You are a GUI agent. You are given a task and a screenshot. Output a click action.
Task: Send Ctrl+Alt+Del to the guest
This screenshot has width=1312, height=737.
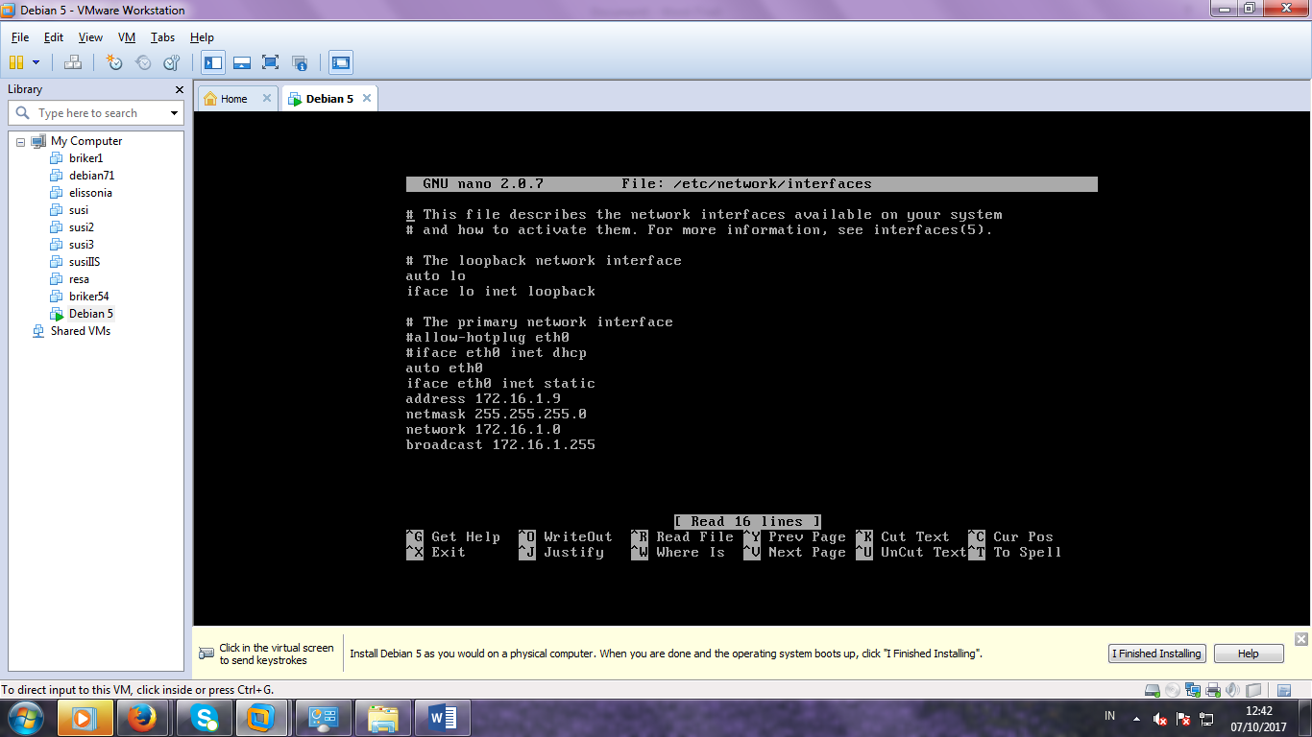point(72,61)
